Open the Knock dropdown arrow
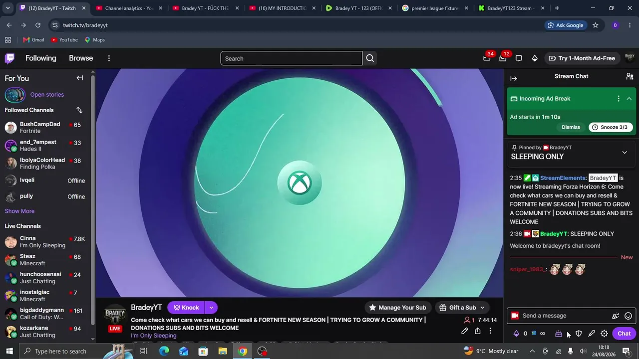639x359 pixels. click(211, 308)
